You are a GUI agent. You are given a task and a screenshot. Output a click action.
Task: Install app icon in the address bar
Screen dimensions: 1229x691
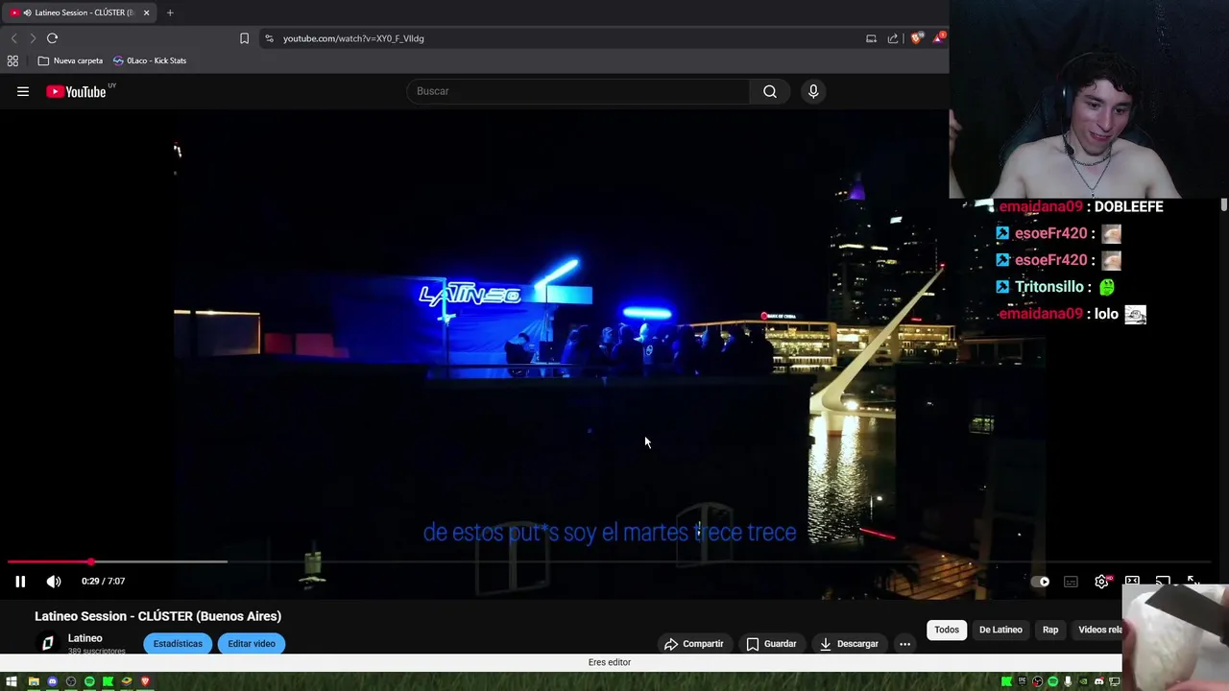(x=871, y=38)
